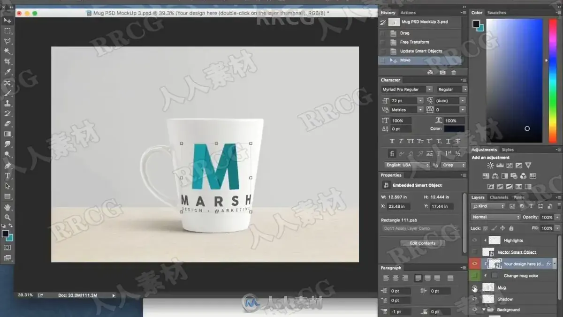Switch to the Channels tab
Screen dimensions: 563x317
point(499,197)
